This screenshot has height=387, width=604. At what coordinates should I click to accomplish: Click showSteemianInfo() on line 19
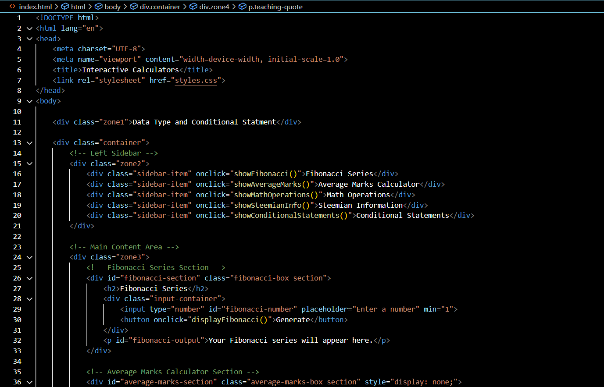click(272, 206)
